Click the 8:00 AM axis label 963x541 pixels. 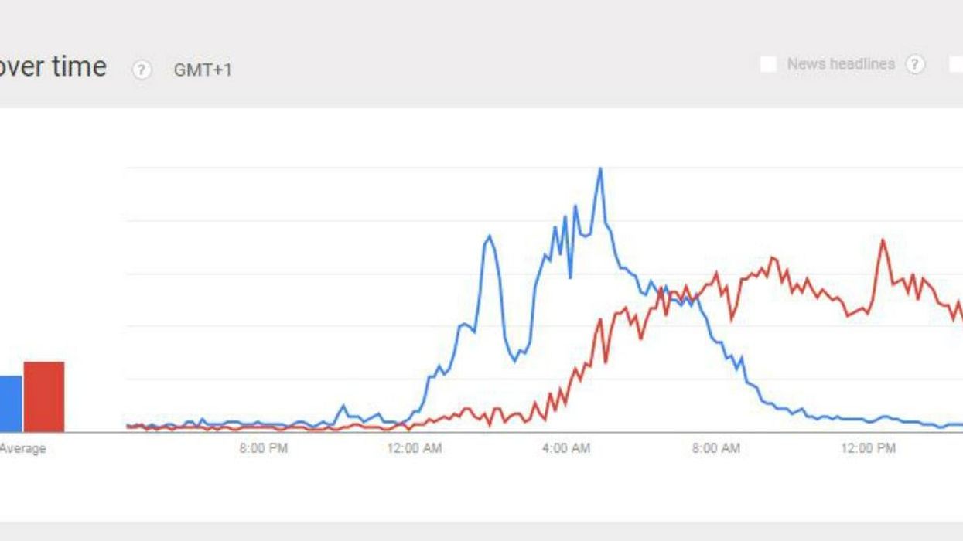[x=716, y=448]
